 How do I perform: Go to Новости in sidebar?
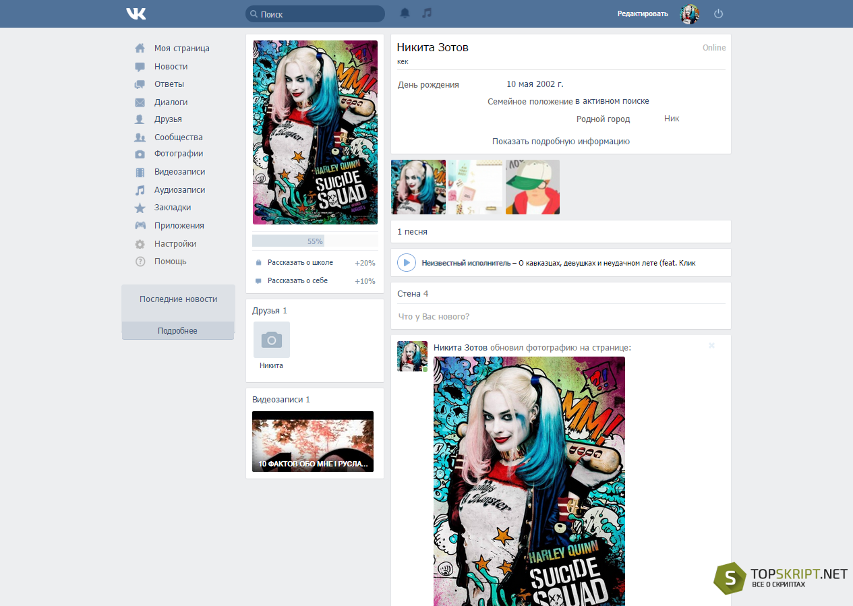point(171,67)
